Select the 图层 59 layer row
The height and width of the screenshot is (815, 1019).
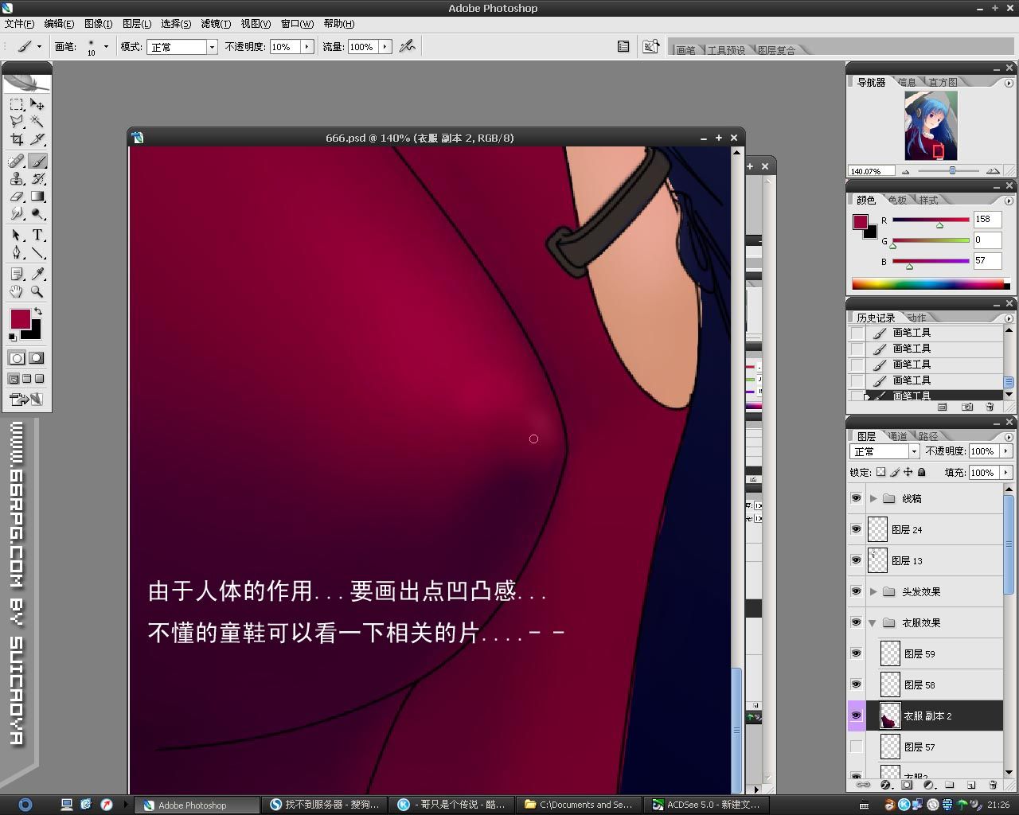(x=926, y=653)
